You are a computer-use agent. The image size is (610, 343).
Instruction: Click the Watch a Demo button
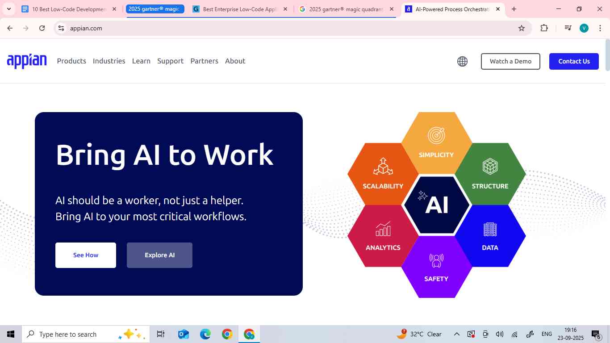[x=510, y=62]
